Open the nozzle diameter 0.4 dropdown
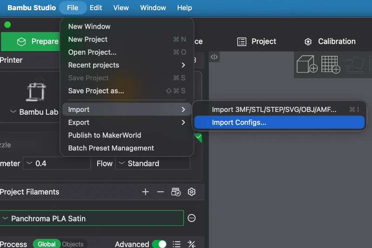The height and width of the screenshot is (248, 372). pos(57,163)
